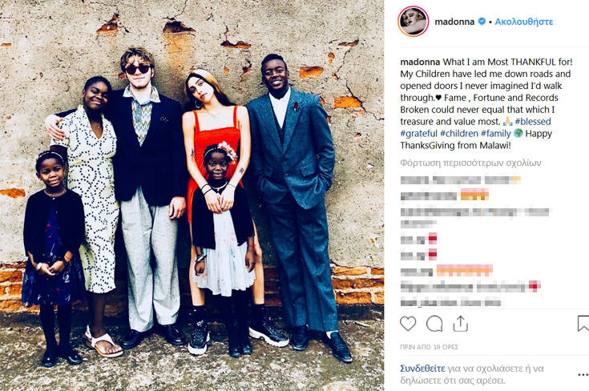
Task: Follow madonna via Ακολουθήστε button
Action: click(x=523, y=22)
